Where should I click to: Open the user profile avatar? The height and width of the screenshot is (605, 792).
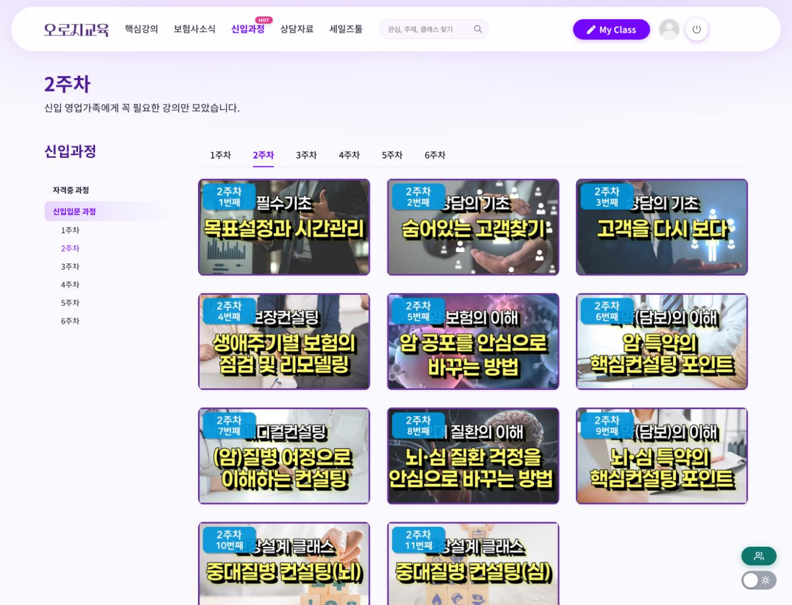pos(669,29)
